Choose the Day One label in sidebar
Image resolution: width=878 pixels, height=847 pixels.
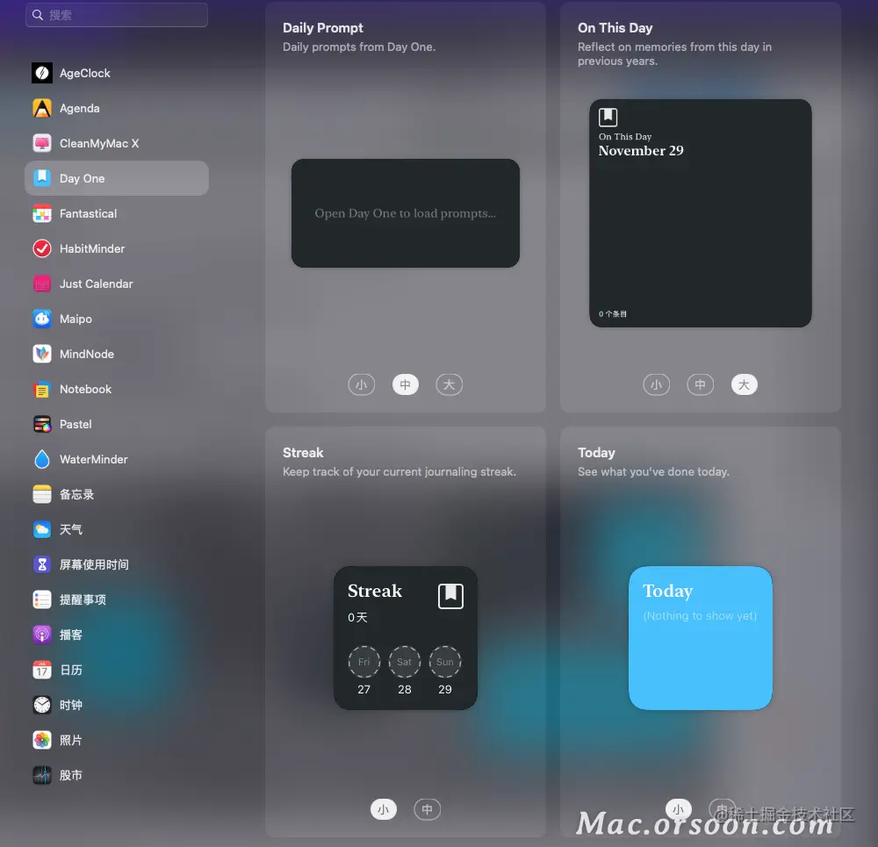coord(83,178)
